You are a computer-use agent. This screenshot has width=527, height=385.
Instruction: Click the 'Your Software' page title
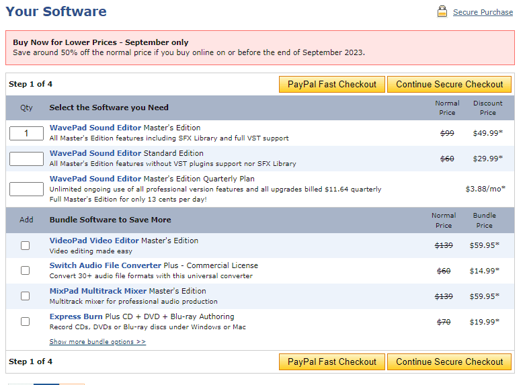[56, 11]
